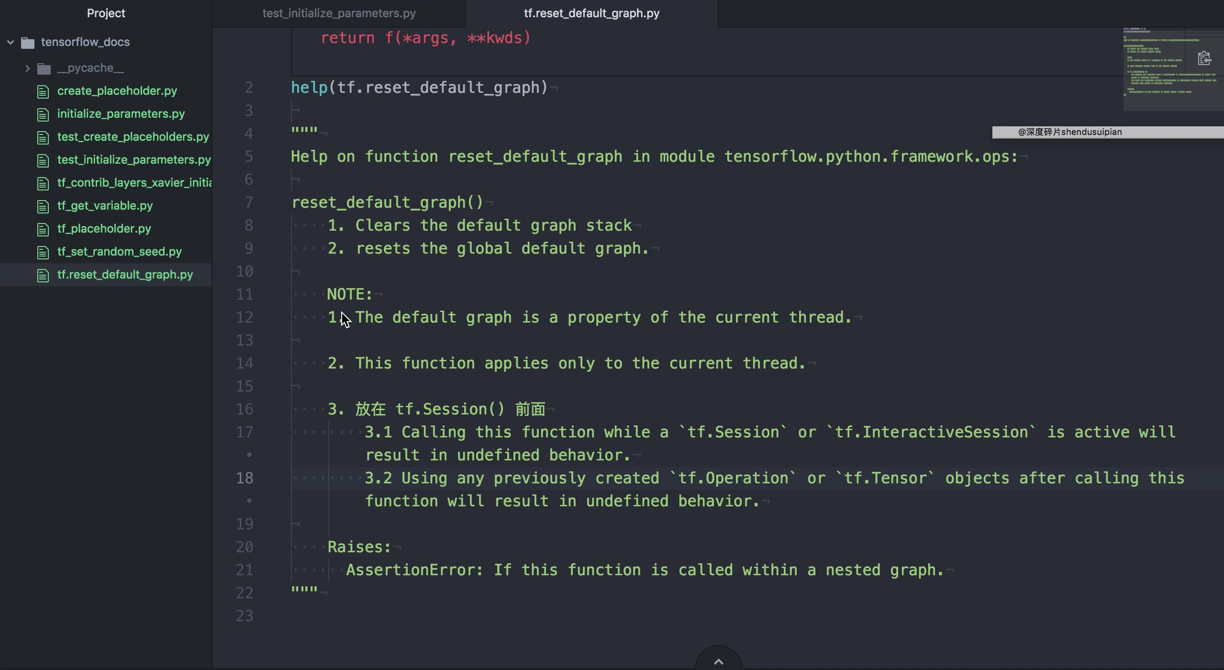Screen dimensions: 1224x670
Task: Click '3.1 Calling this function while' line
Action: tap(770, 432)
